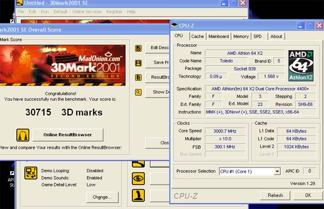Open the Register menu
This screenshot has height=209, width=324.
coord(114,11)
